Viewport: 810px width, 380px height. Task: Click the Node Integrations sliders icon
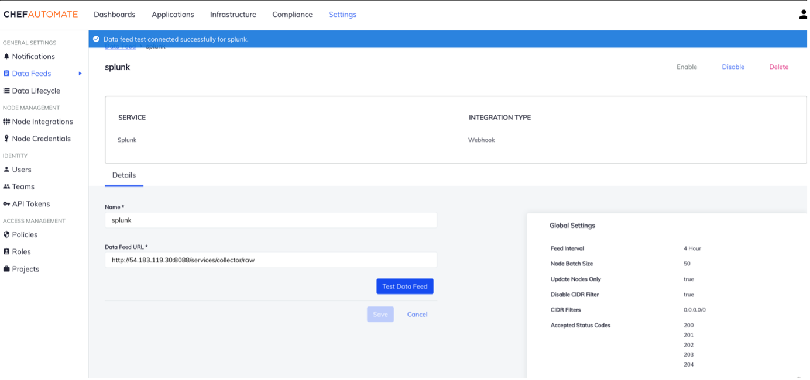click(6, 122)
